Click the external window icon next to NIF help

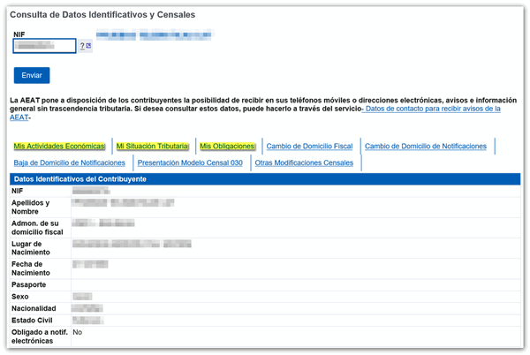(89, 46)
